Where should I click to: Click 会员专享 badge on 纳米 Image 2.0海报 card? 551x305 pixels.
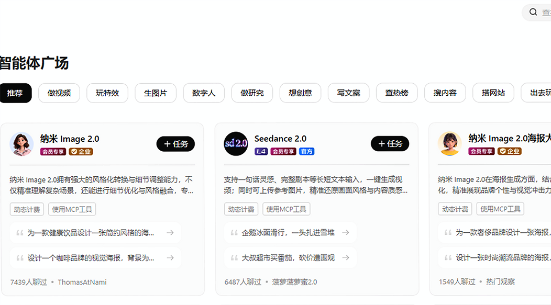click(481, 151)
